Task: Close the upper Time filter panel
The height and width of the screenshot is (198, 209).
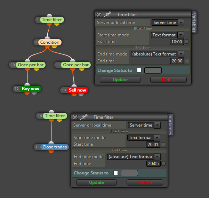Action: (x=99, y=15)
